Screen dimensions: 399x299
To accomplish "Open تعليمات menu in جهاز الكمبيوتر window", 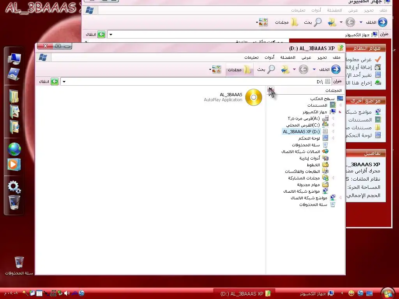I will (x=298, y=11).
